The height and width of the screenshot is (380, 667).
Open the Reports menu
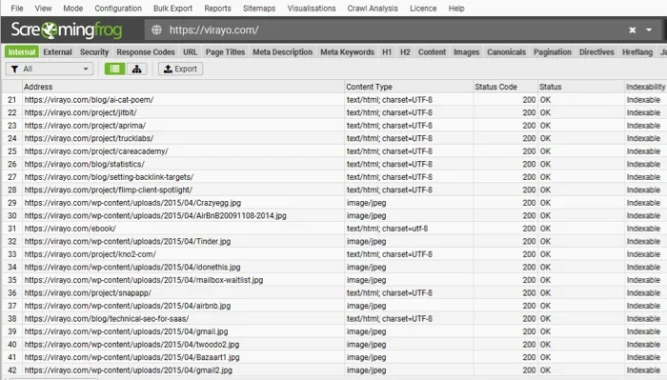coord(217,9)
